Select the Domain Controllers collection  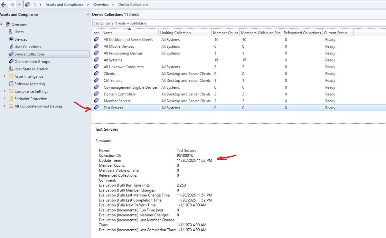point(119,94)
